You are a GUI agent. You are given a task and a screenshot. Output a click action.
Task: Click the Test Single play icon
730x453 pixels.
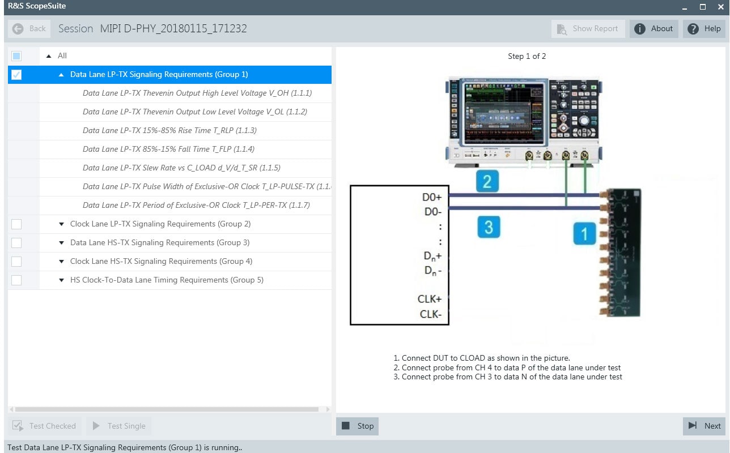pos(96,425)
